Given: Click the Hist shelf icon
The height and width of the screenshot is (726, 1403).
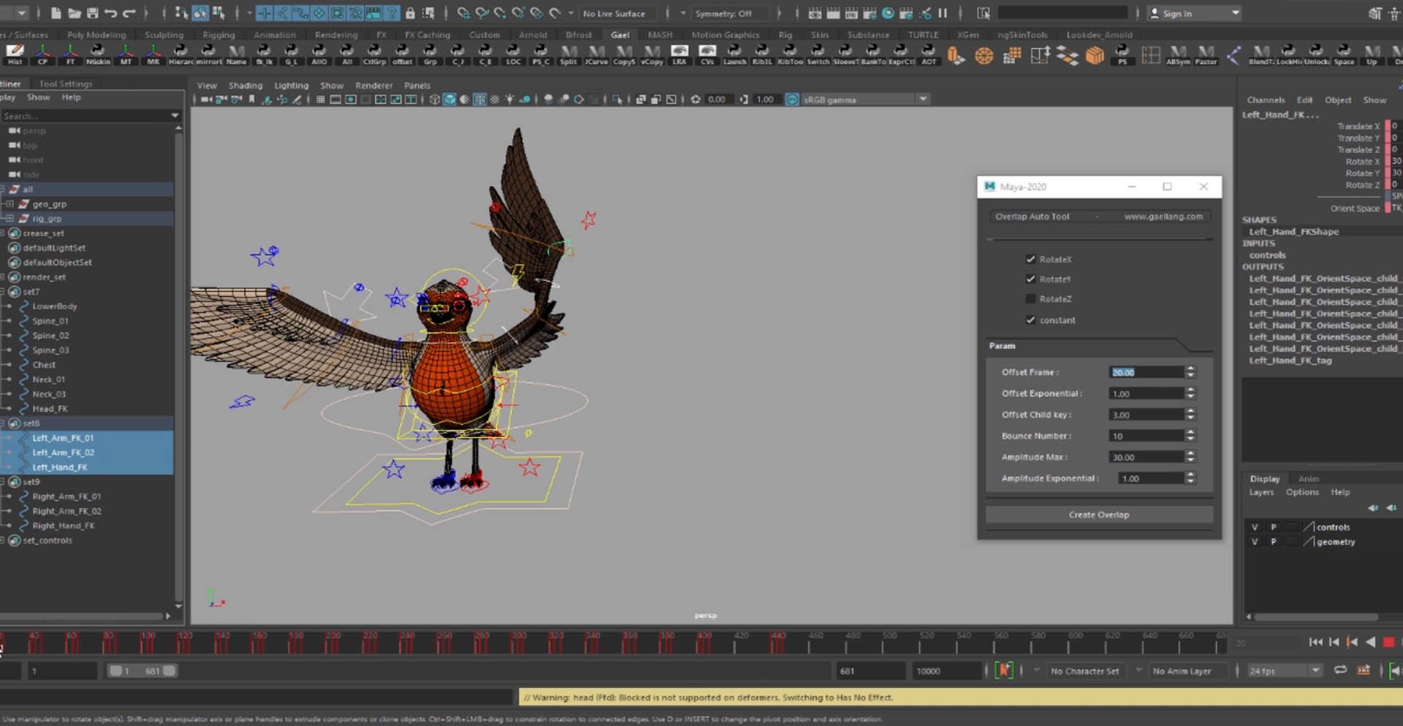Looking at the screenshot, I should coord(15,54).
